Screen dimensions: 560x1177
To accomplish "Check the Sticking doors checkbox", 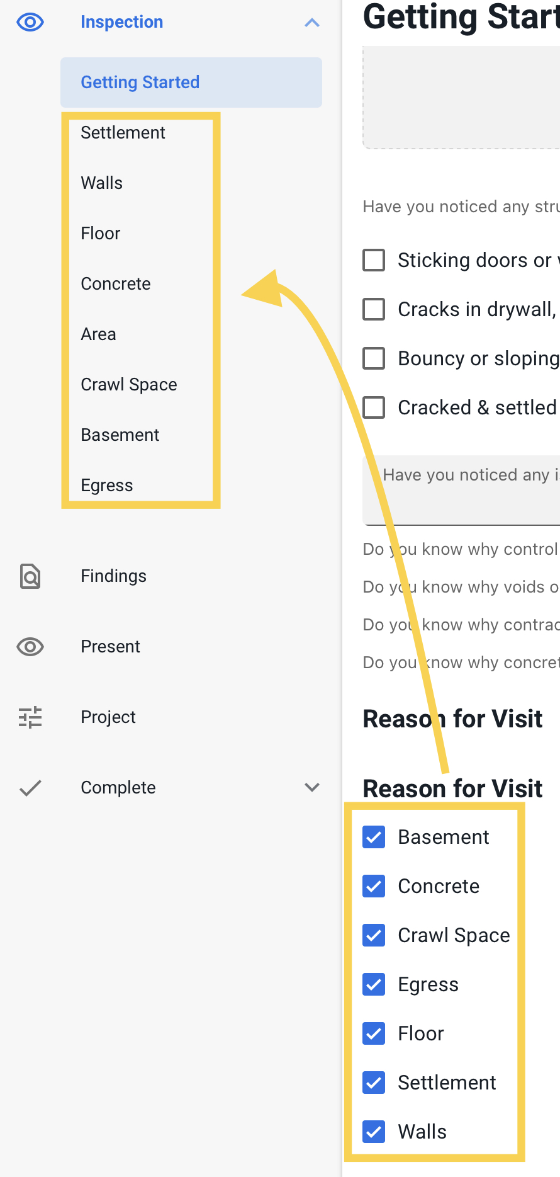I will pyautogui.click(x=374, y=260).
